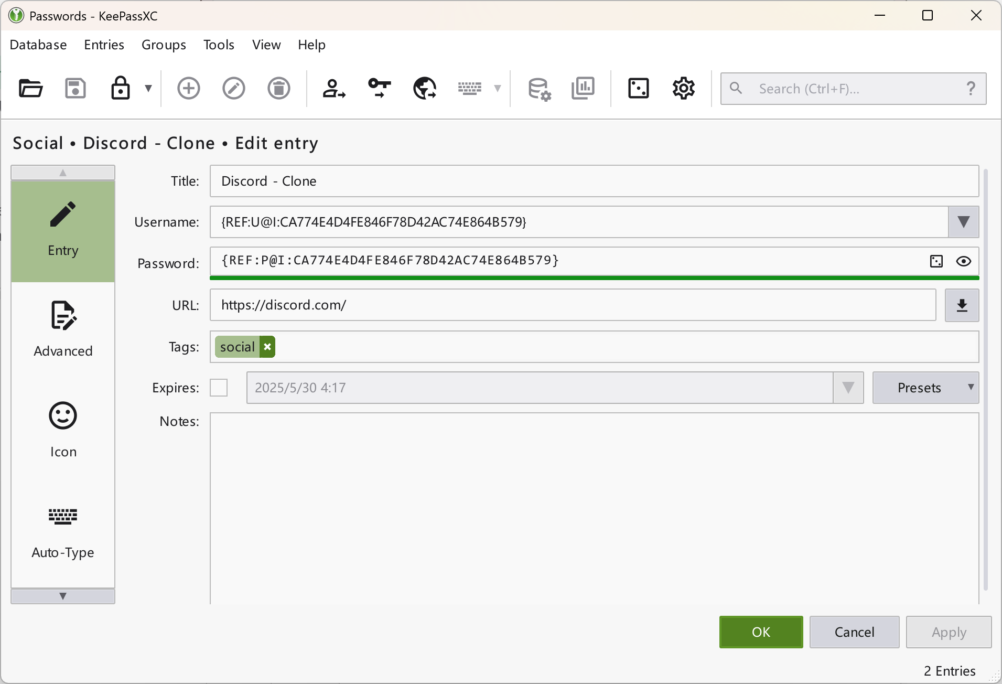The image size is (1002, 684).
Task: Copy username to clipboard icon
Action: (x=334, y=88)
